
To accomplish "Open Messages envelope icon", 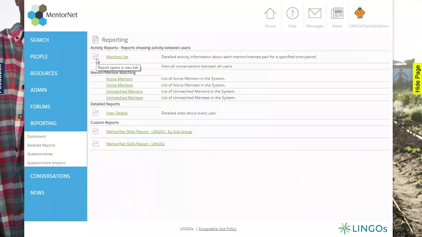I will pyautogui.click(x=315, y=13).
